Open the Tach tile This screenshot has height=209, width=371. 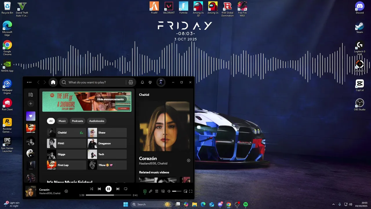click(x=107, y=154)
